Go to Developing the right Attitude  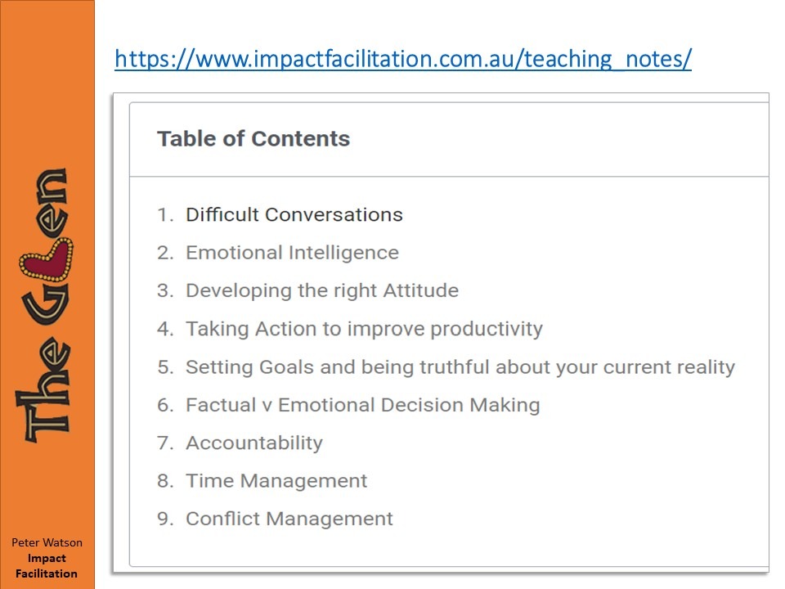[x=321, y=290]
